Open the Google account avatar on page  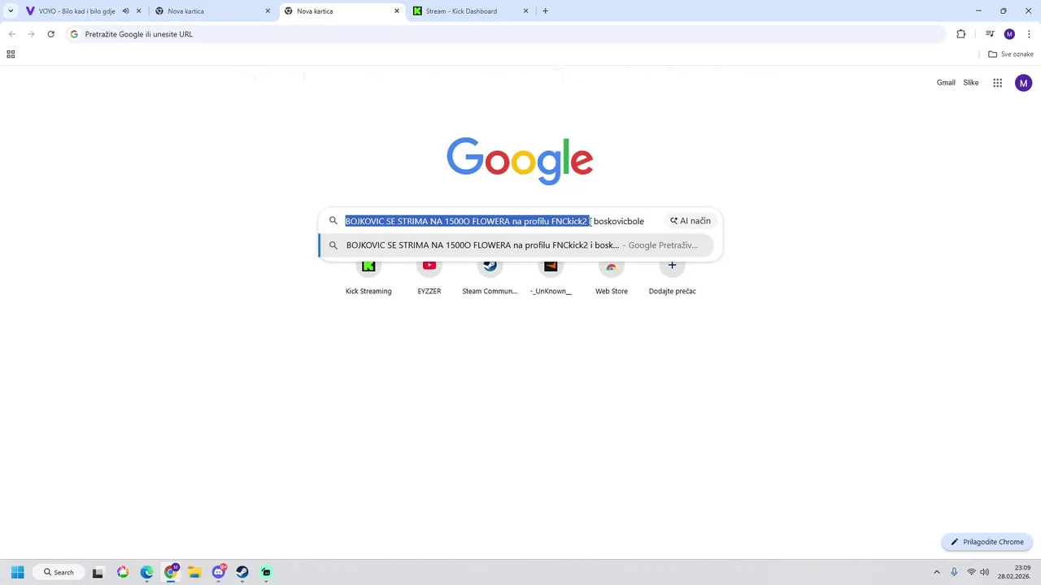(1023, 83)
